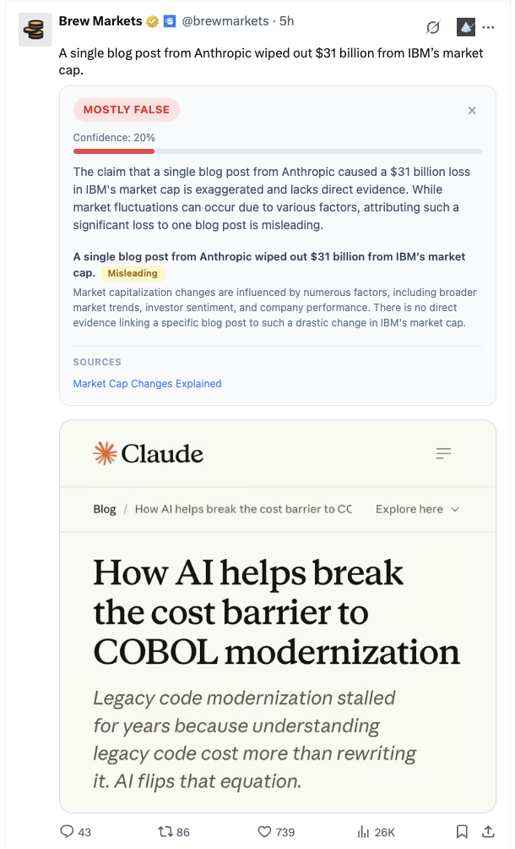Screen dimensions: 515x849
Task: Bookmark this tweet
Action: click(462, 832)
